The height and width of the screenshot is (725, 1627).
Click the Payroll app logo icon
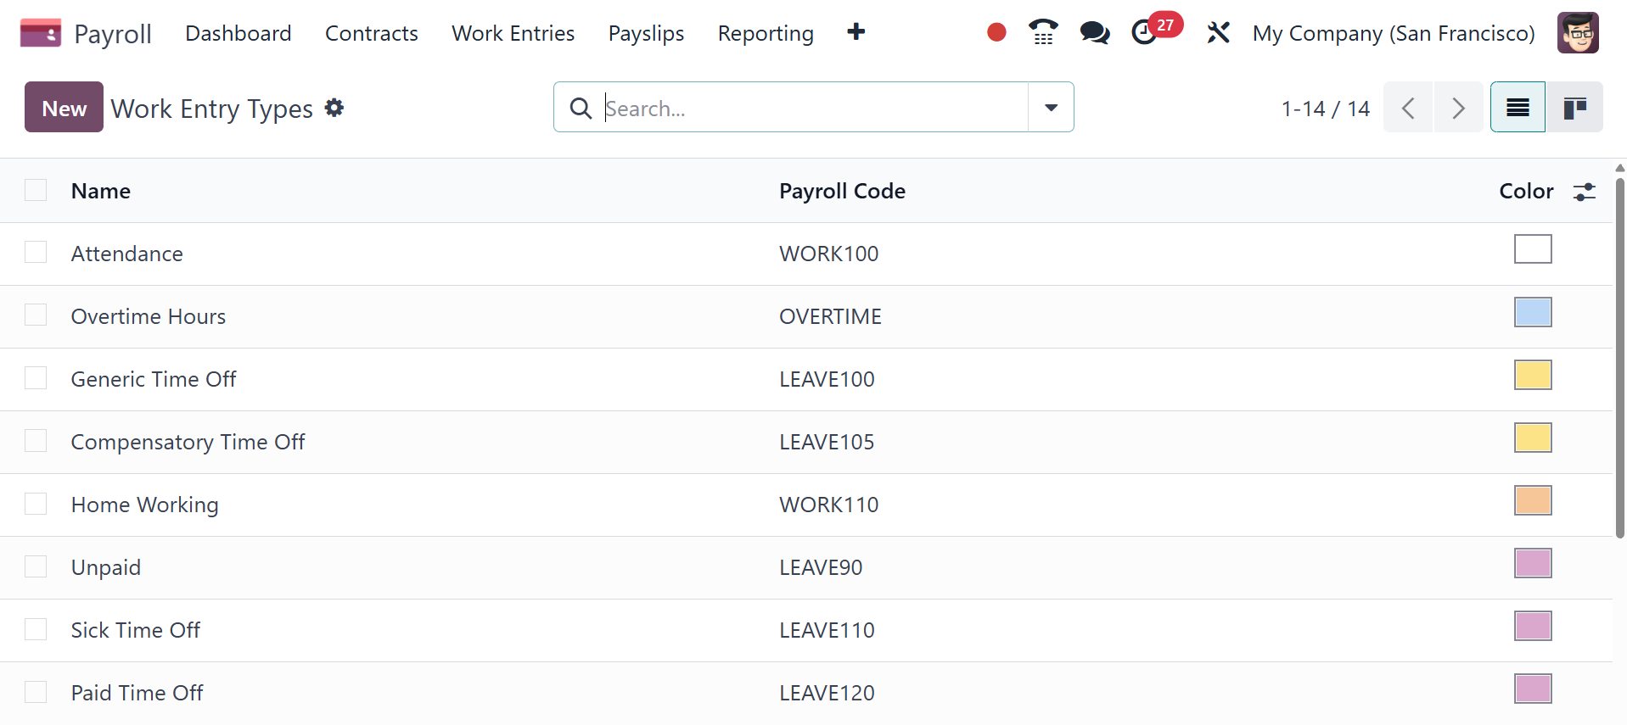click(x=40, y=33)
